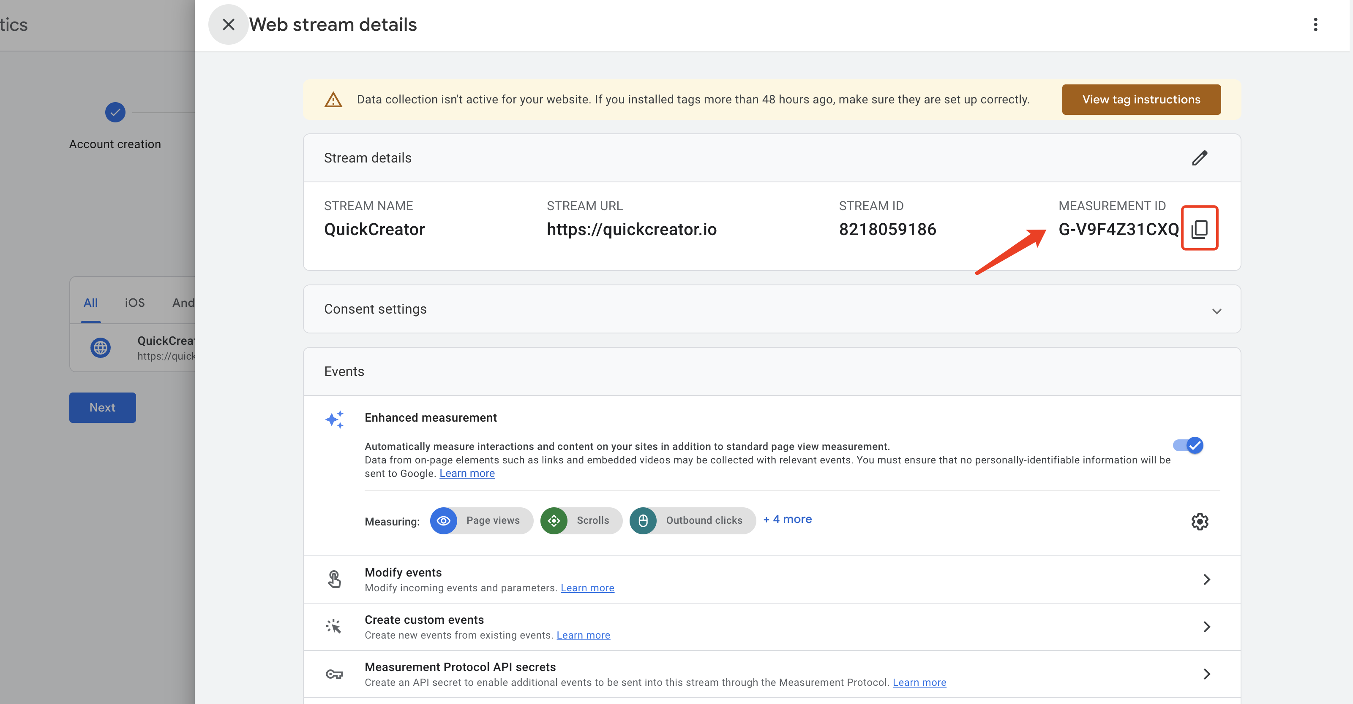Open Enhanced measurement settings gear
This screenshot has width=1353, height=704.
(1200, 521)
